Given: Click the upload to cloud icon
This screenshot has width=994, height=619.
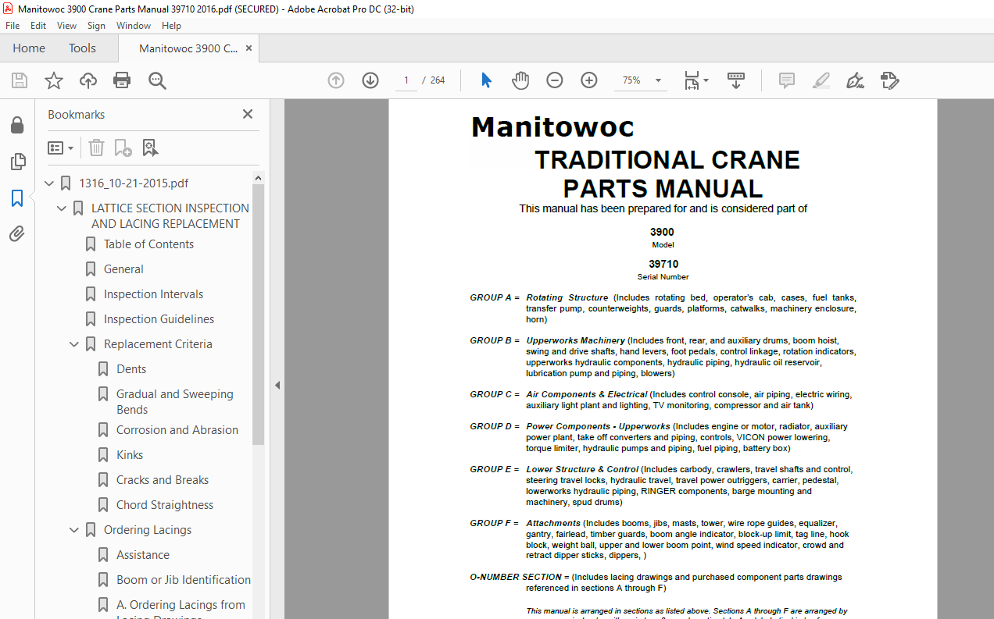Looking at the screenshot, I should [88, 80].
